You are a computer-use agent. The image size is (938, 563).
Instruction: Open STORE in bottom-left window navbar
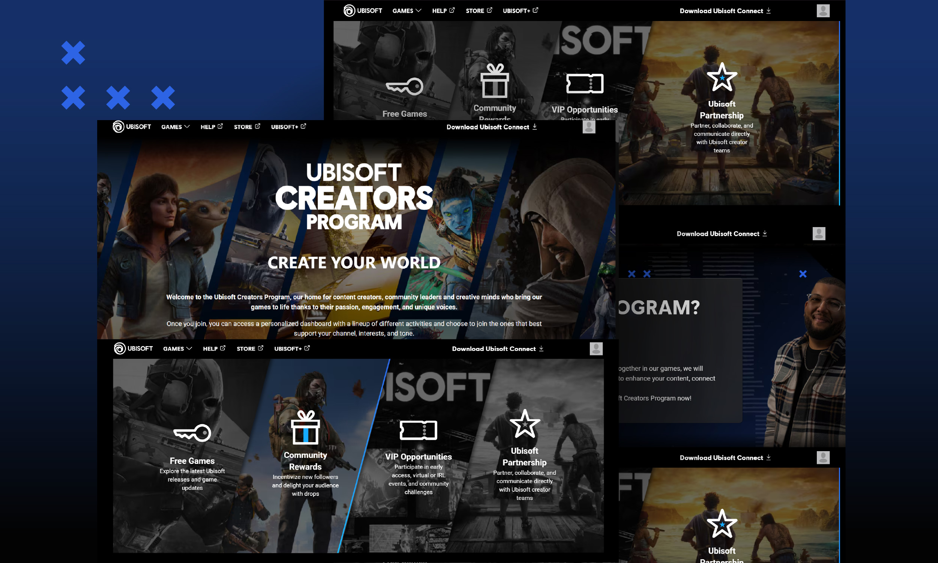click(x=250, y=348)
